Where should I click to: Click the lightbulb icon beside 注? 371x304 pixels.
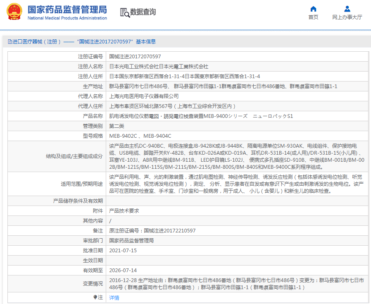95,297
